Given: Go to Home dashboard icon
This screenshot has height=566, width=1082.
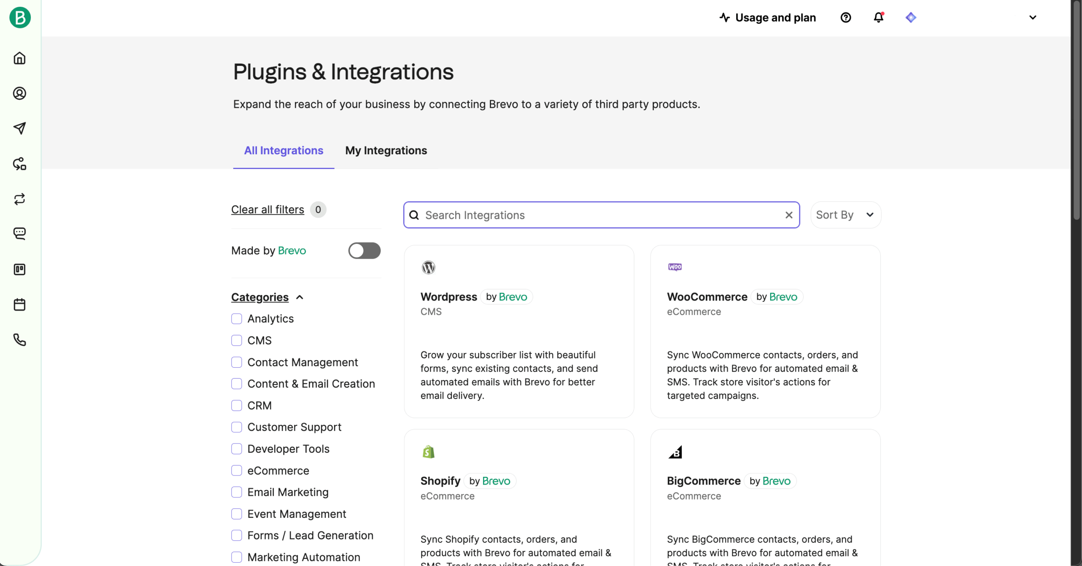Looking at the screenshot, I should click(19, 58).
